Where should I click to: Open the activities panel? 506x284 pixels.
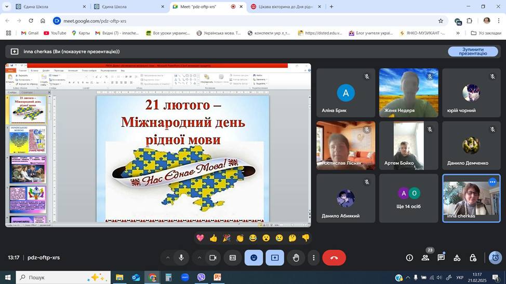coord(457,258)
